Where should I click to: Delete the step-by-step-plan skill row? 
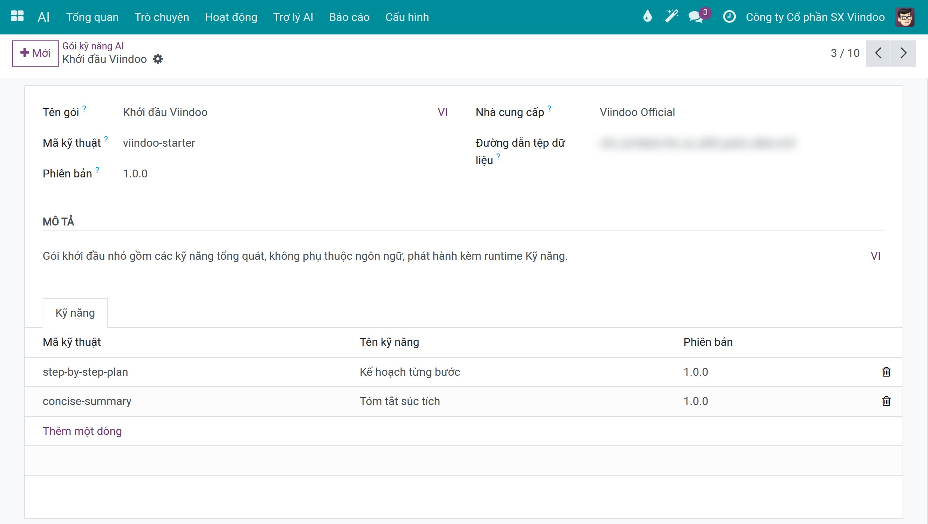[x=886, y=372]
